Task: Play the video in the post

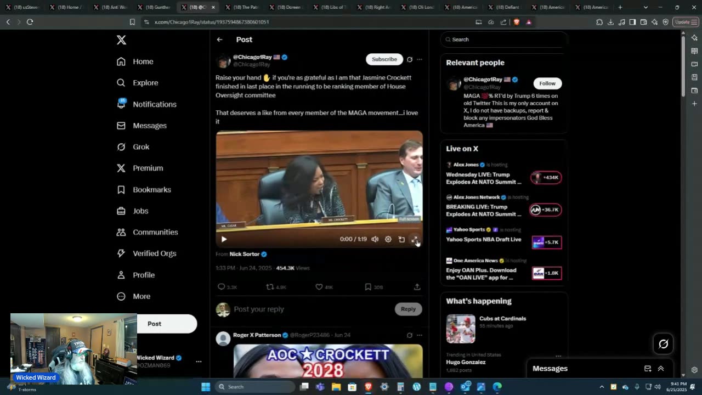Action: pyautogui.click(x=224, y=239)
